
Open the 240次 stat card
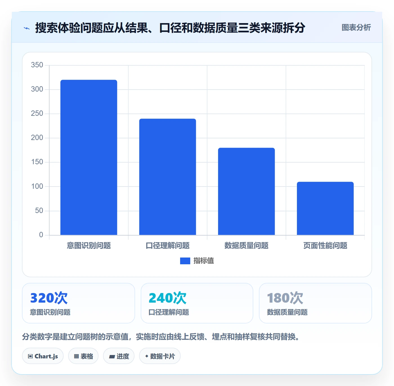pyautogui.click(x=197, y=303)
